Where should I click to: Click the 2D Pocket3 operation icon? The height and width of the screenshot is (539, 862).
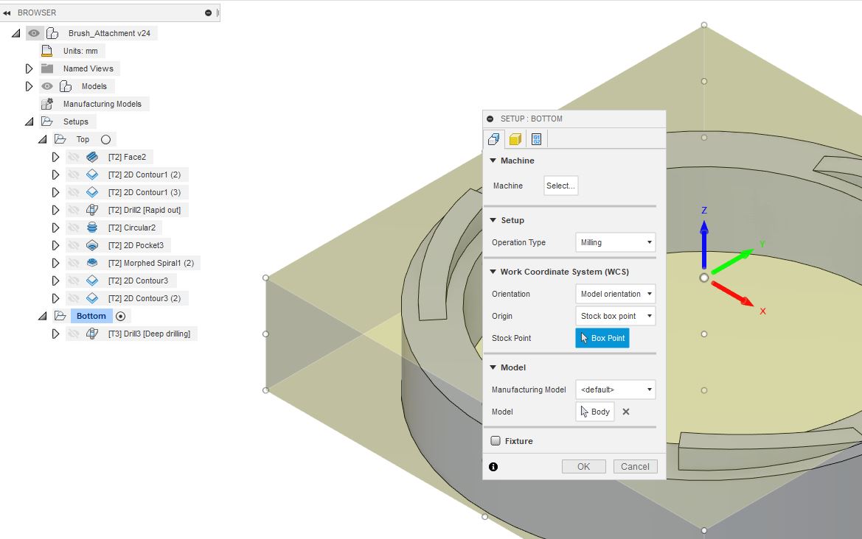pos(92,245)
